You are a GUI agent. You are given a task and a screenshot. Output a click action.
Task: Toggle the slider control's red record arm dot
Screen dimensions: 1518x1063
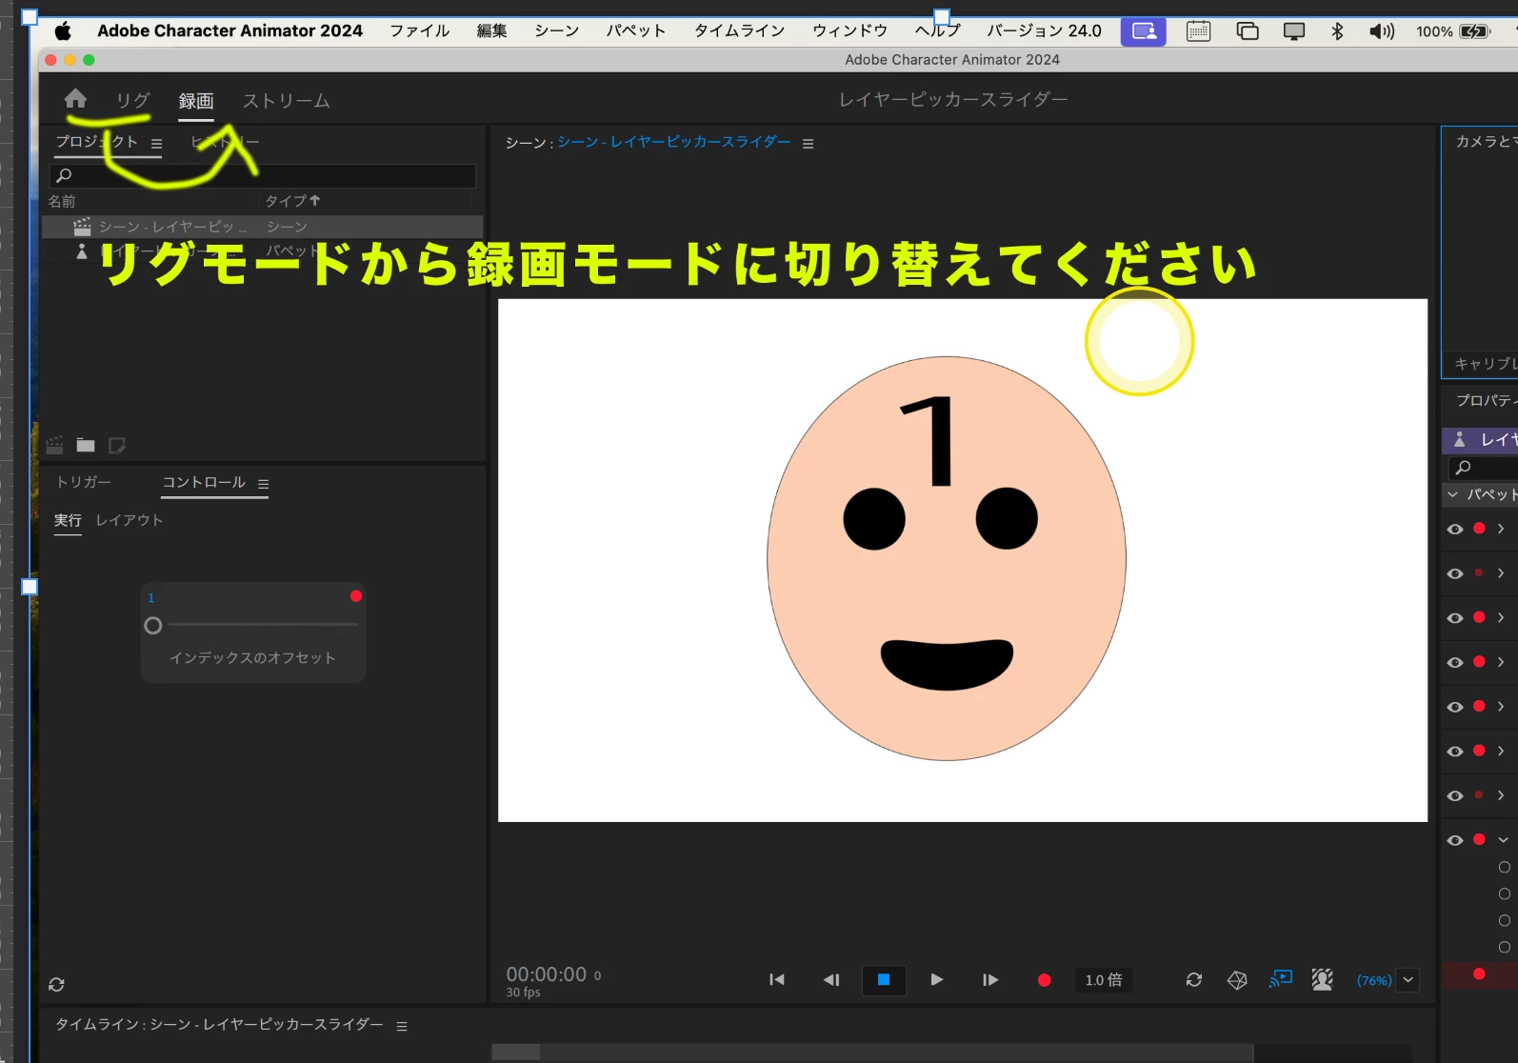click(x=356, y=596)
